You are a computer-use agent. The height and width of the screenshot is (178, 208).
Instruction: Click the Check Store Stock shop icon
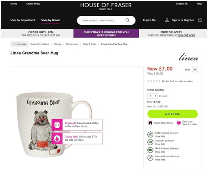tap(150, 123)
